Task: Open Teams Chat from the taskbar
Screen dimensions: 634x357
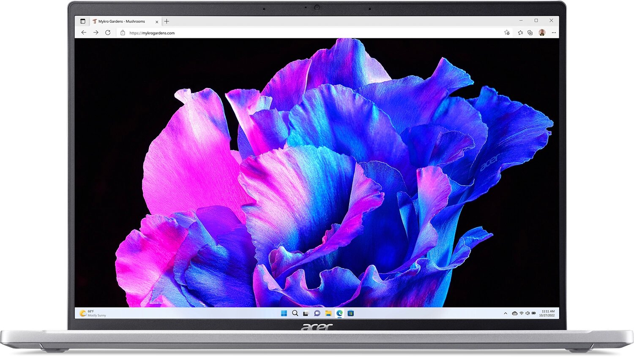Action: tap(316, 313)
